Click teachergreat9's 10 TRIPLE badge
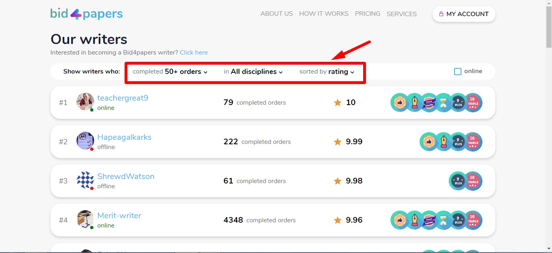552x253 pixels. (473, 103)
